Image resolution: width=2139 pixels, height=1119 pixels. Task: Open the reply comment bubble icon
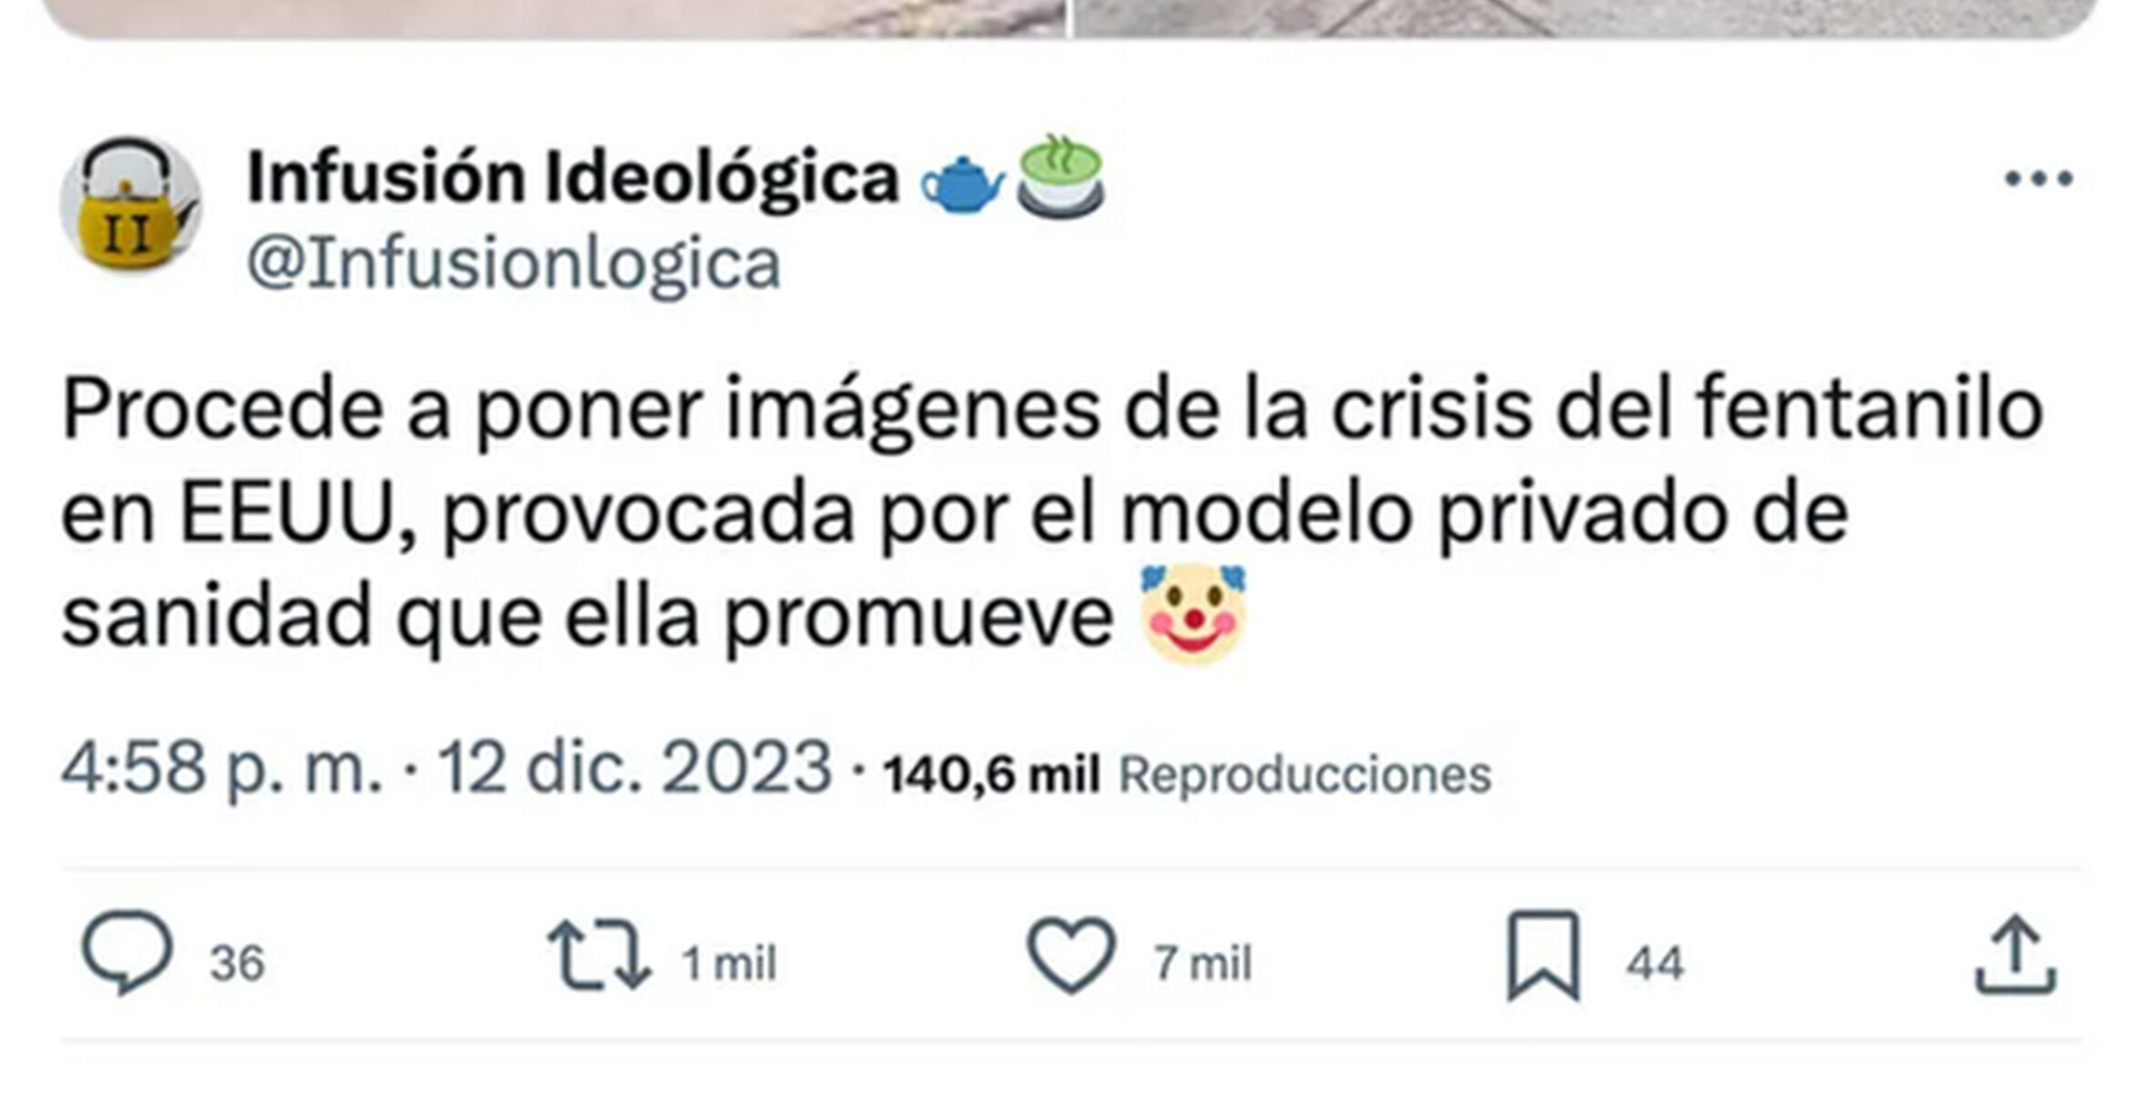127,955
